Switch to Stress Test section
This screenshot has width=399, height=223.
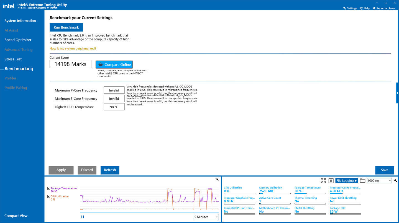(13, 59)
